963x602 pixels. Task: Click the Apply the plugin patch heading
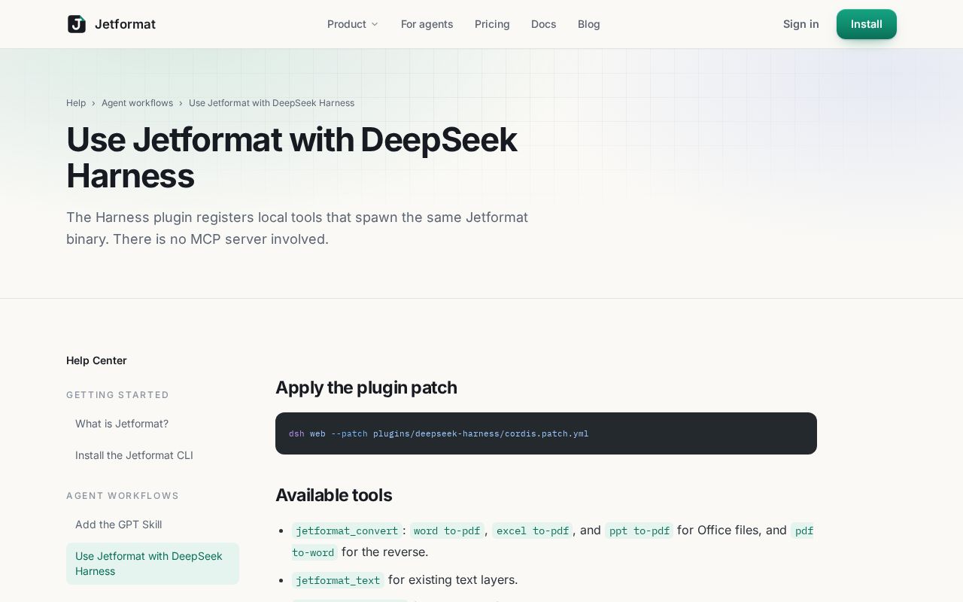pos(366,388)
